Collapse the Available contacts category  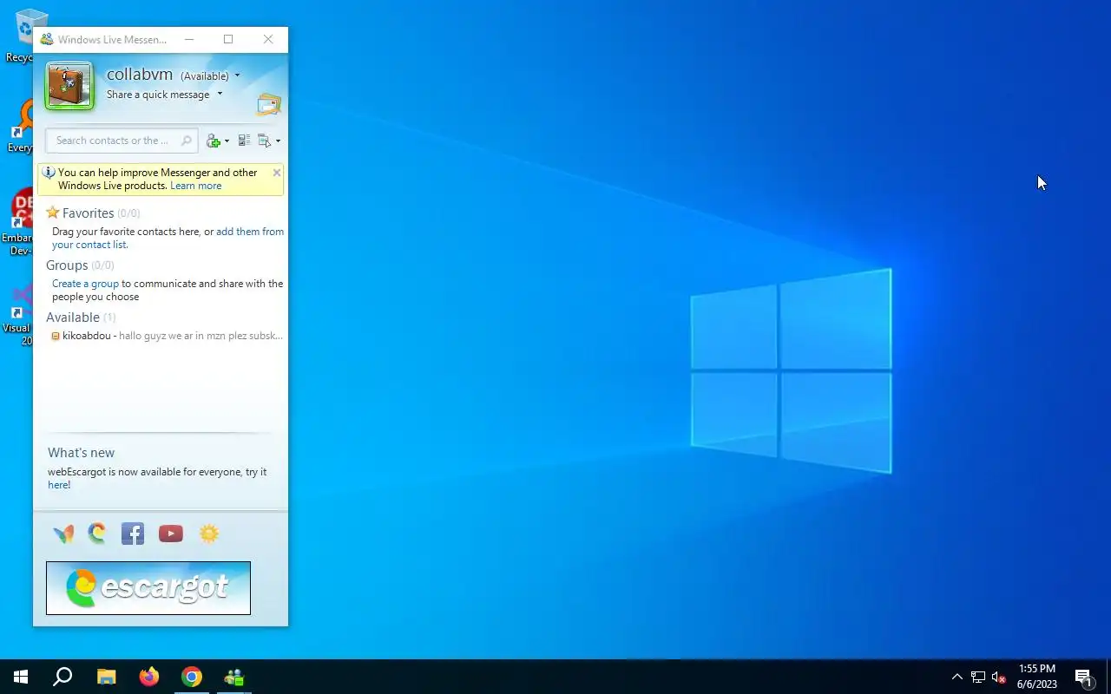(73, 318)
